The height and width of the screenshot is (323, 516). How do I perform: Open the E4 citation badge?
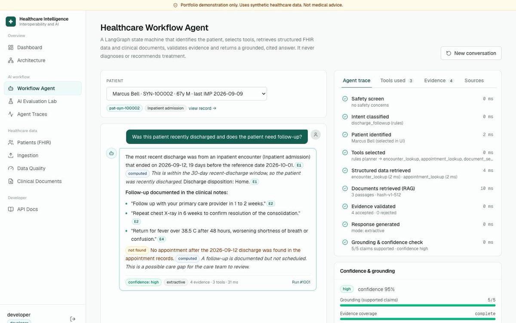(x=161, y=239)
